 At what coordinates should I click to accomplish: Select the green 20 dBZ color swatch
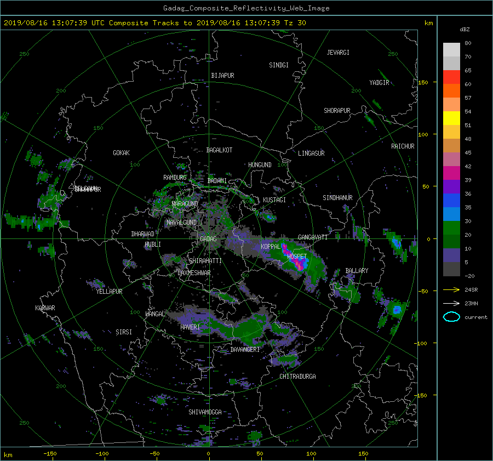coord(451,228)
